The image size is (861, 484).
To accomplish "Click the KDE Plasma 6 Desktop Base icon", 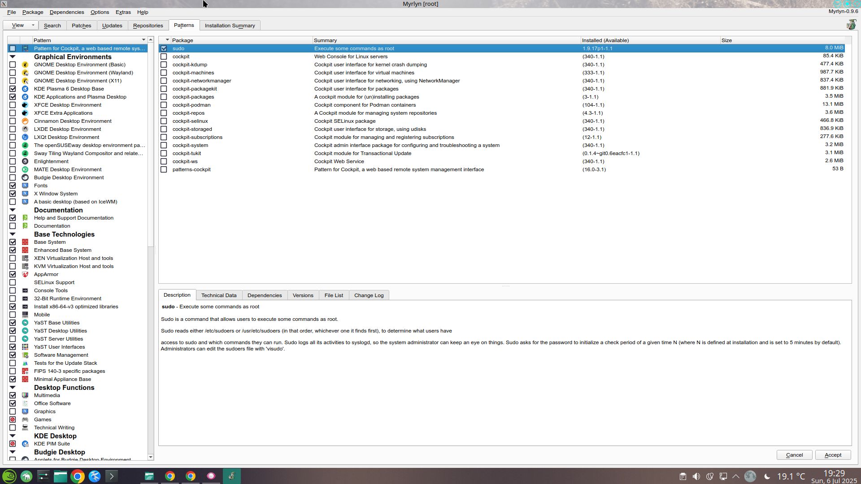I will point(25,89).
